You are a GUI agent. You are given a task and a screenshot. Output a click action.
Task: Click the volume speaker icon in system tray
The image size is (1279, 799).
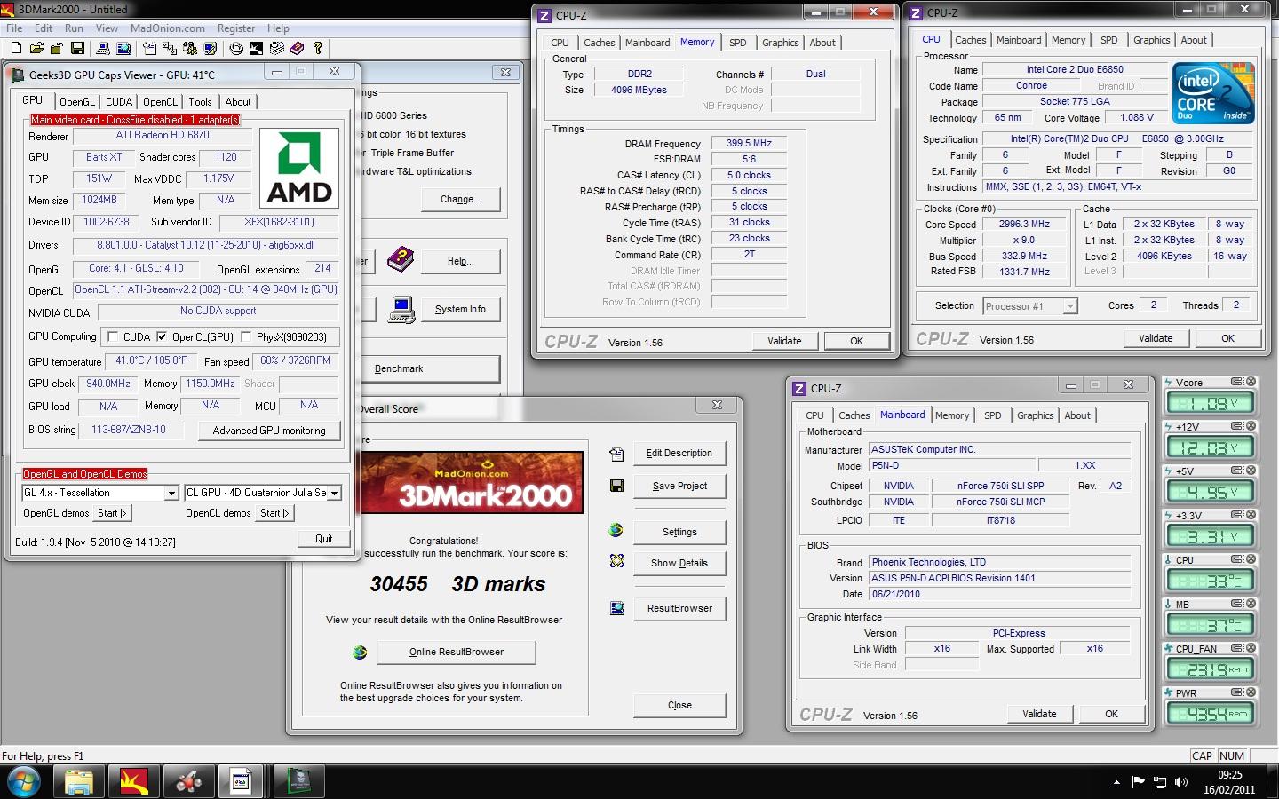pyautogui.click(x=1180, y=782)
